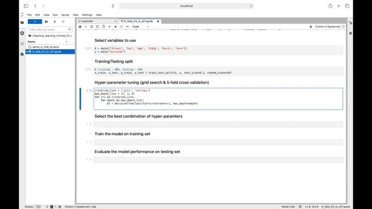The image size is (372, 209).
Task: Click Mode: Edit in status bar
Action: tap(288, 207)
